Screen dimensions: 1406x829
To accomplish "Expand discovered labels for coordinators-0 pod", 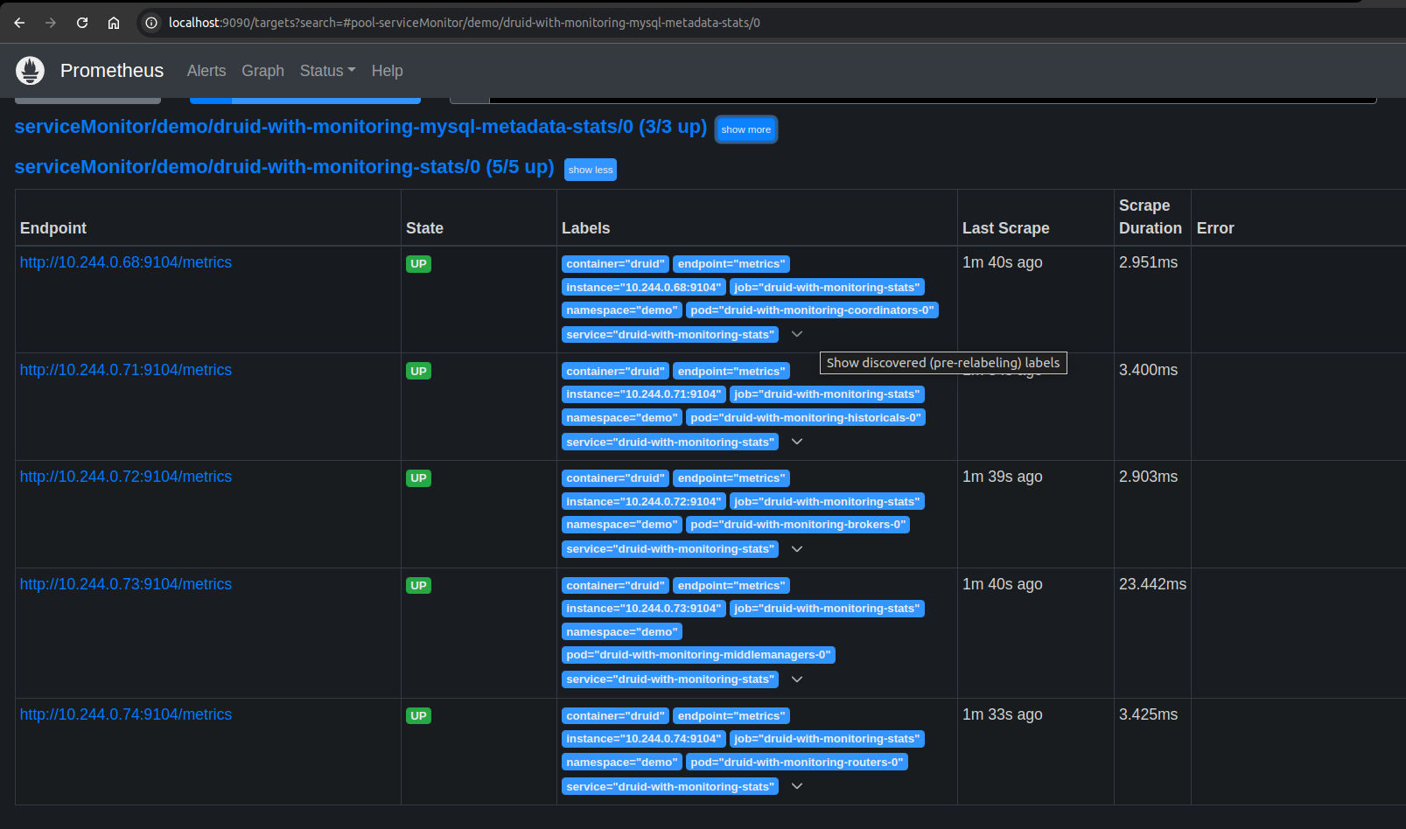I will pyautogui.click(x=797, y=334).
